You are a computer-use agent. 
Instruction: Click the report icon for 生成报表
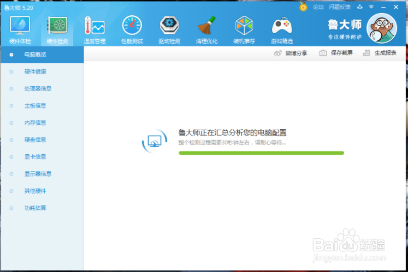pyautogui.click(x=366, y=53)
